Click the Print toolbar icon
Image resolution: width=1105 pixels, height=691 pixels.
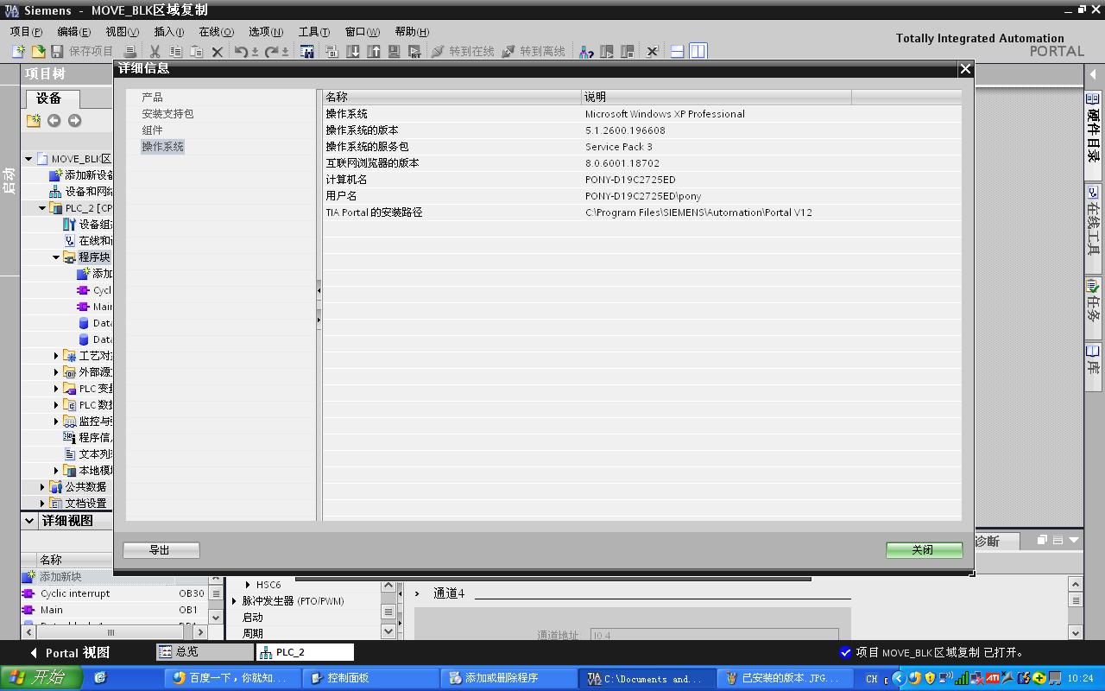tap(129, 52)
